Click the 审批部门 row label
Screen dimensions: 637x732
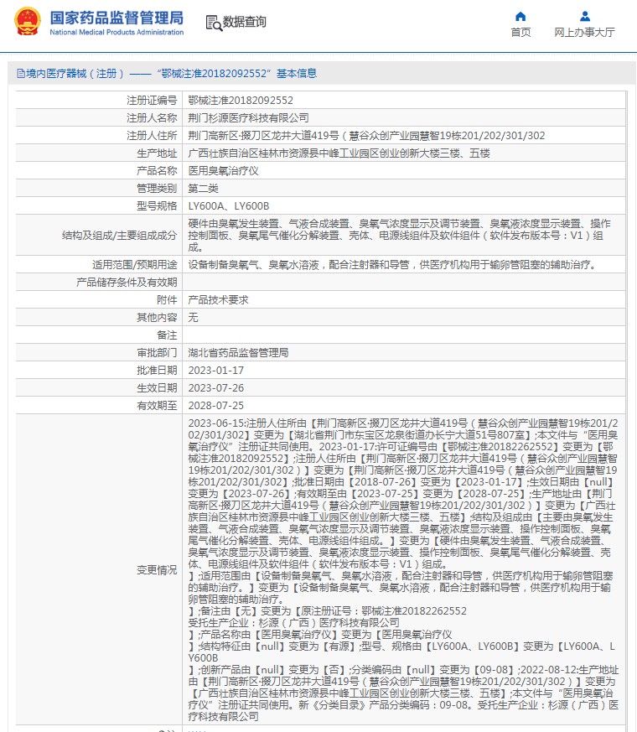(x=157, y=353)
